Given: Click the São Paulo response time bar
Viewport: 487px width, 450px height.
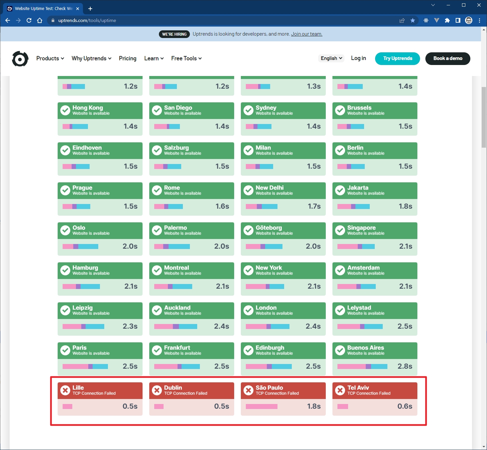Looking at the screenshot, I should point(261,406).
